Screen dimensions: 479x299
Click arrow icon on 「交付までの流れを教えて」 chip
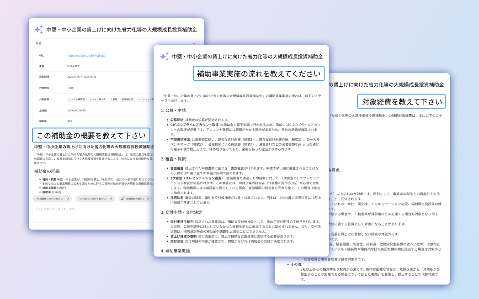click(111, 199)
